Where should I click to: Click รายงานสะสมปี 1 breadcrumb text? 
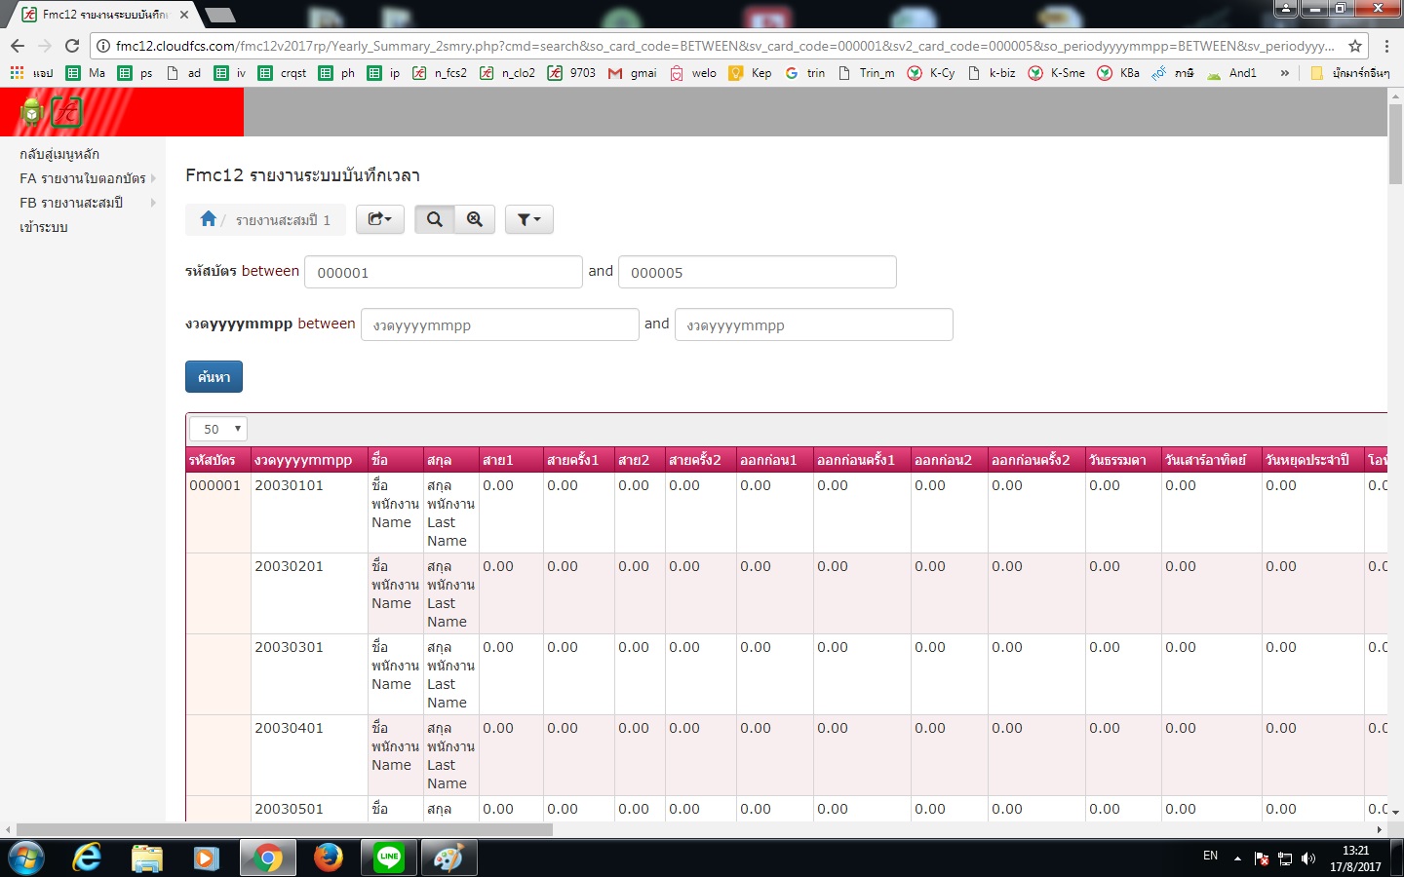[x=283, y=220]
